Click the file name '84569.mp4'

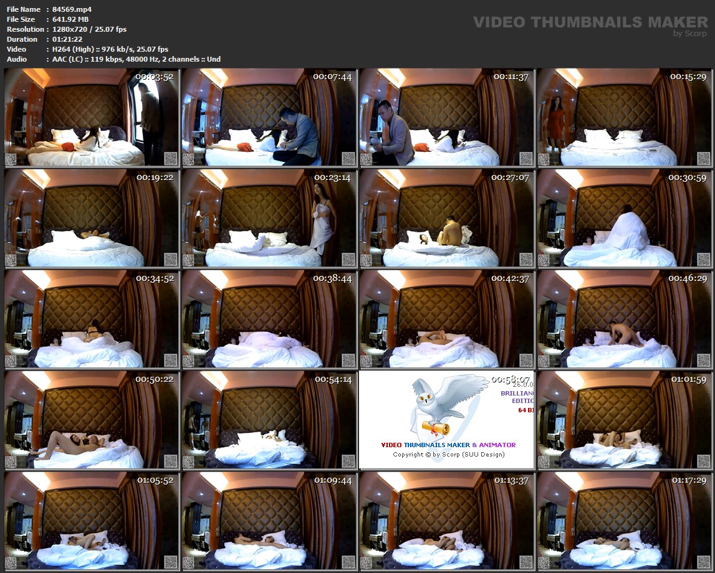click(x=72, y=9)
